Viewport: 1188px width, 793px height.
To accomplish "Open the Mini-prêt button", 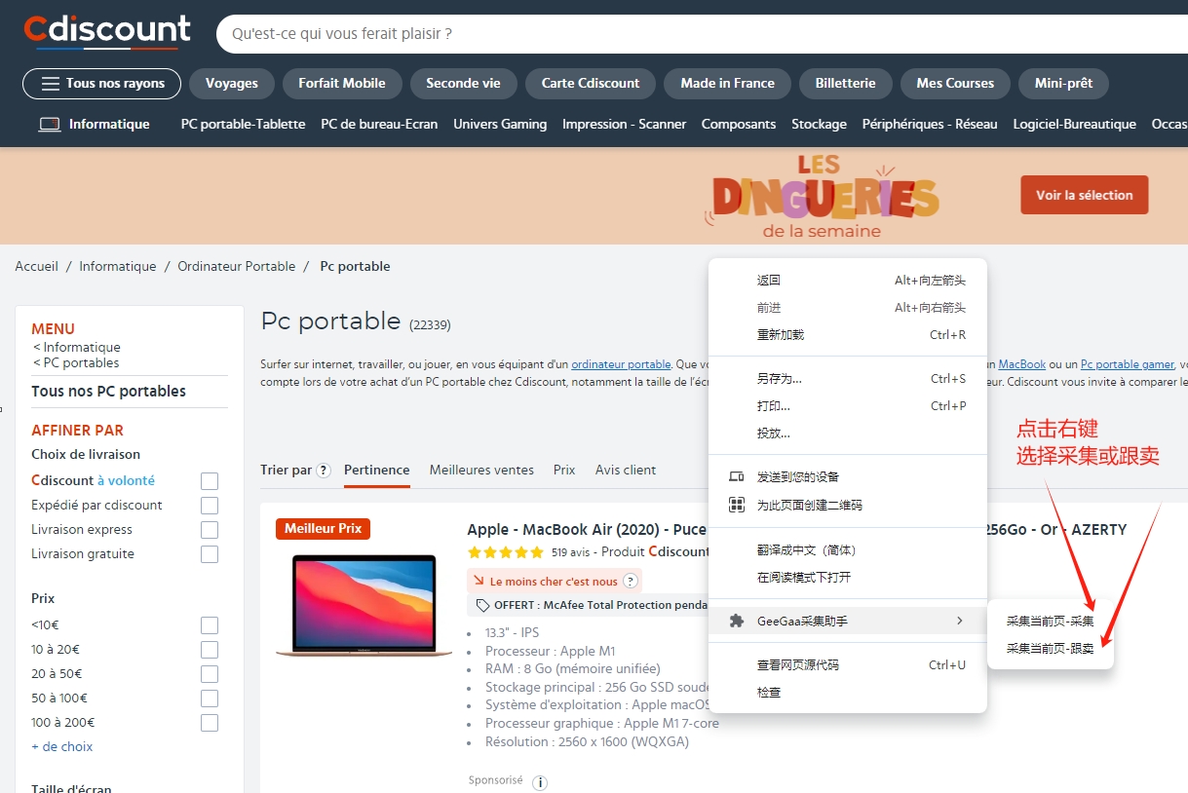I will 1063,84.
